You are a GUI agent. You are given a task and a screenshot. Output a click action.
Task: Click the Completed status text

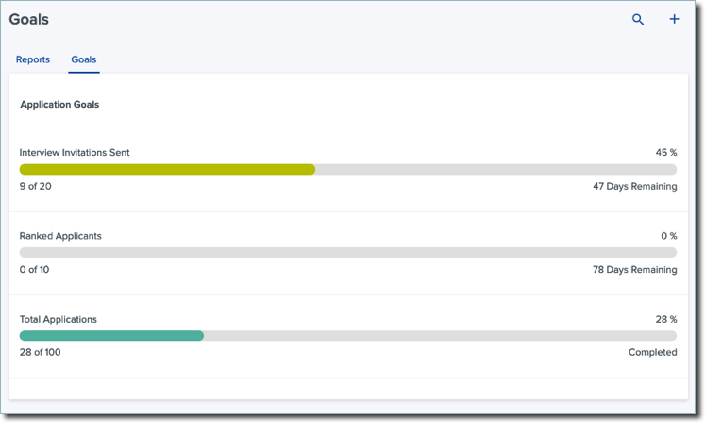(652, 352)
